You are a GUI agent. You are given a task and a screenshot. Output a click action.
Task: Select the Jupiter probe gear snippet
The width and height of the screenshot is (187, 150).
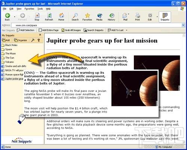[12, 79]
